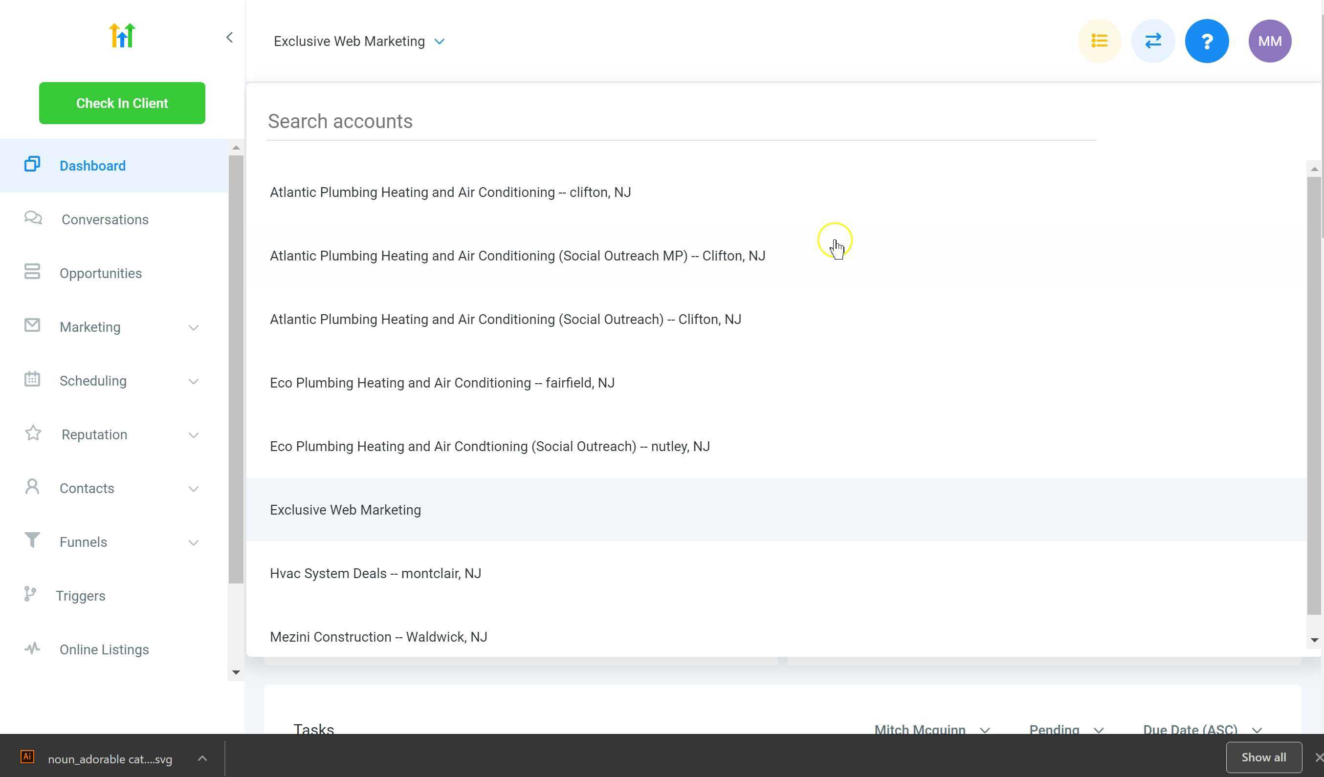
Task: Collapse sidebar with left chevron arrow
Action: pos(230,37)
